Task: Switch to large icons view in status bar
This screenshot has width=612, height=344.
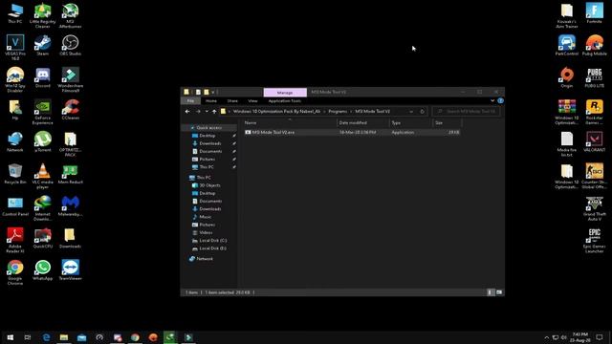Action: (x=499, y=292)
